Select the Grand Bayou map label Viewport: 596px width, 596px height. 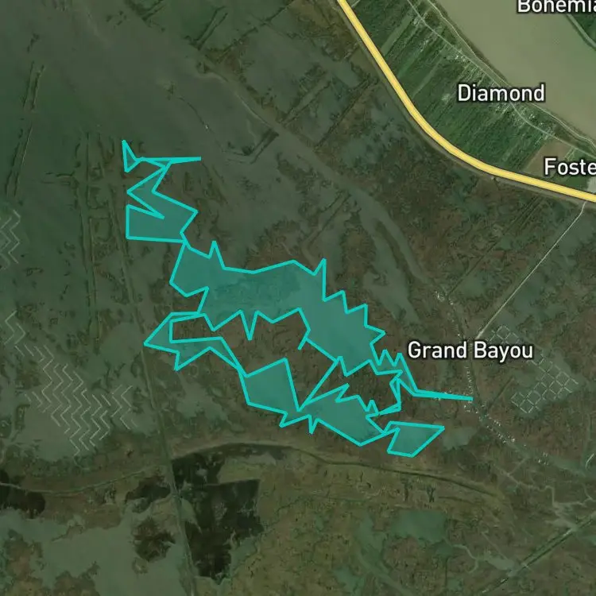point(470,350)
